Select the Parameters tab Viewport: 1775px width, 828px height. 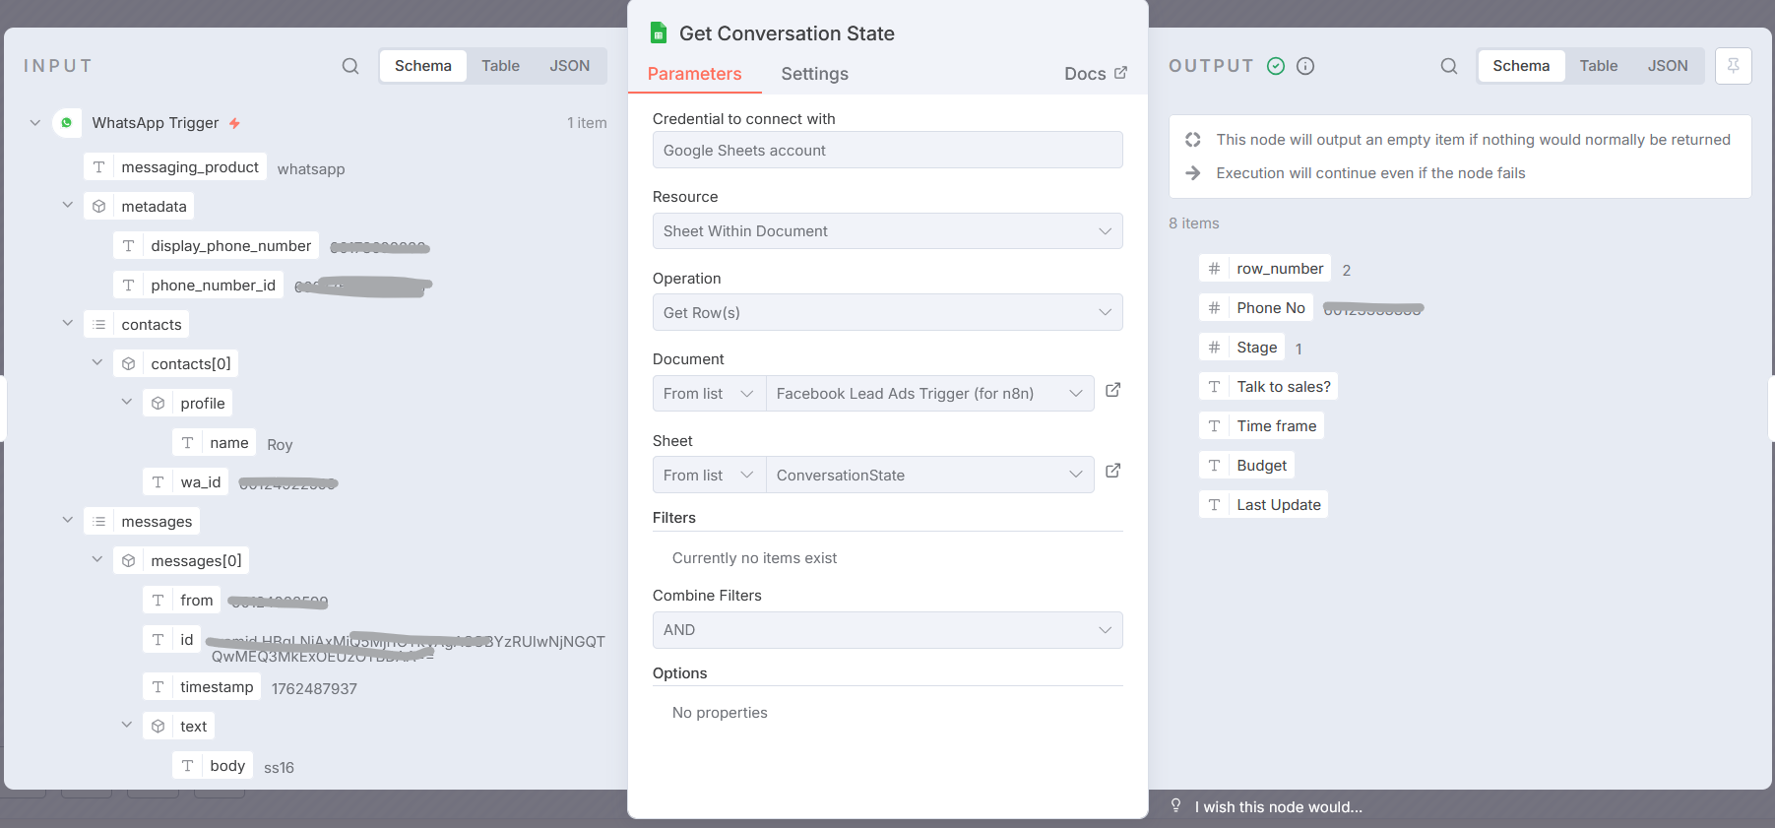pyautogui.click(x=694, y=74)
